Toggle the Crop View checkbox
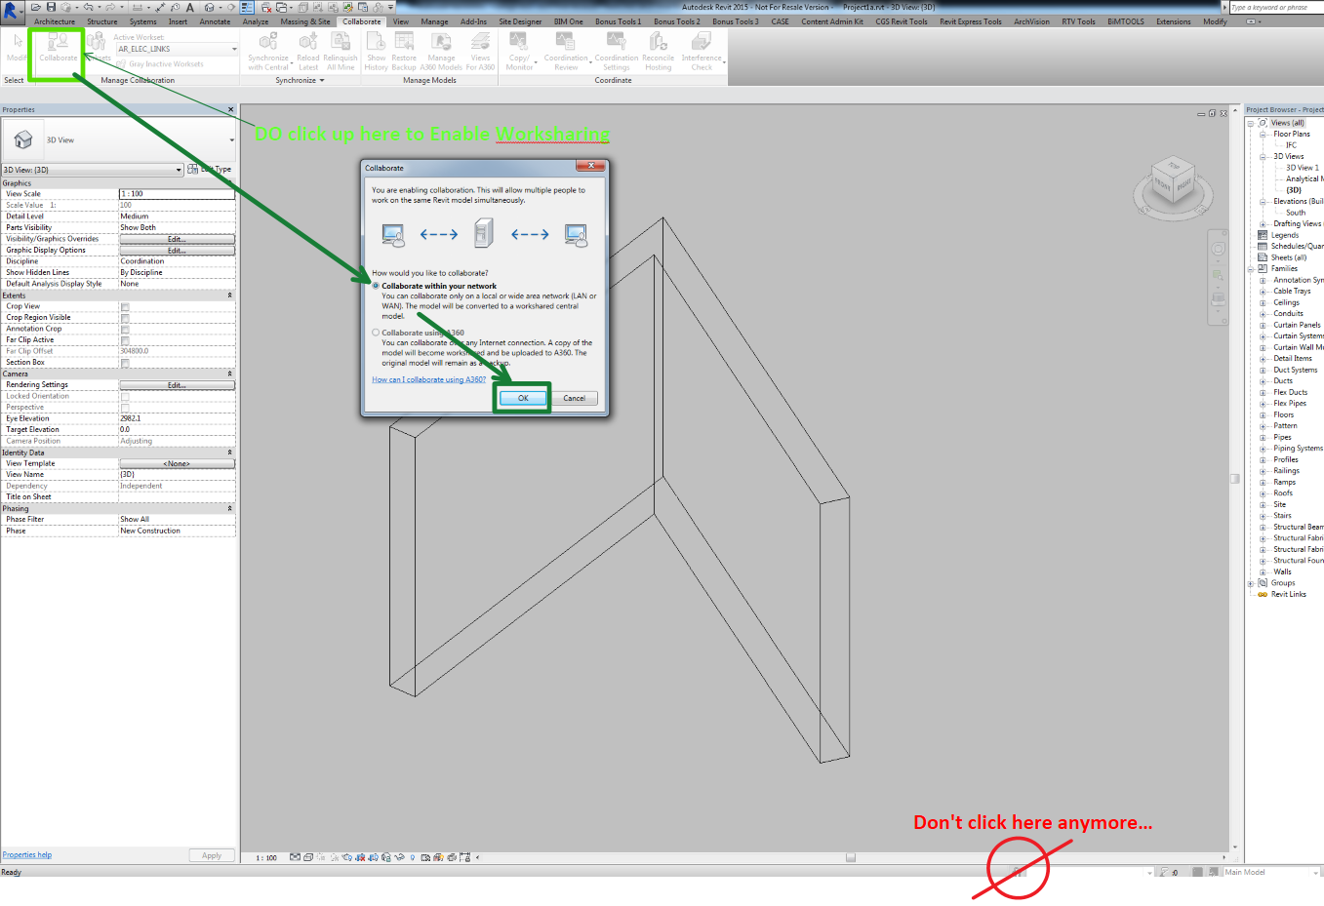The height and width of the screenshot is (906, 1324). [x=125, y=307]
